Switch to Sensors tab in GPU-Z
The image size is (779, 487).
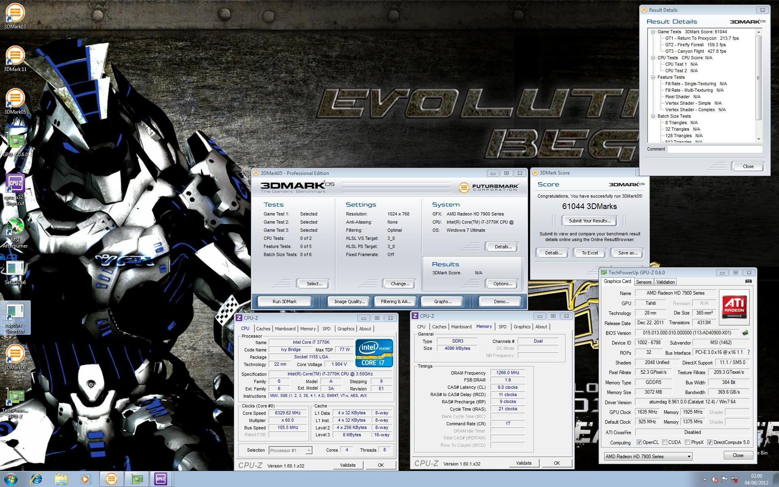click(x=643, y=282)
